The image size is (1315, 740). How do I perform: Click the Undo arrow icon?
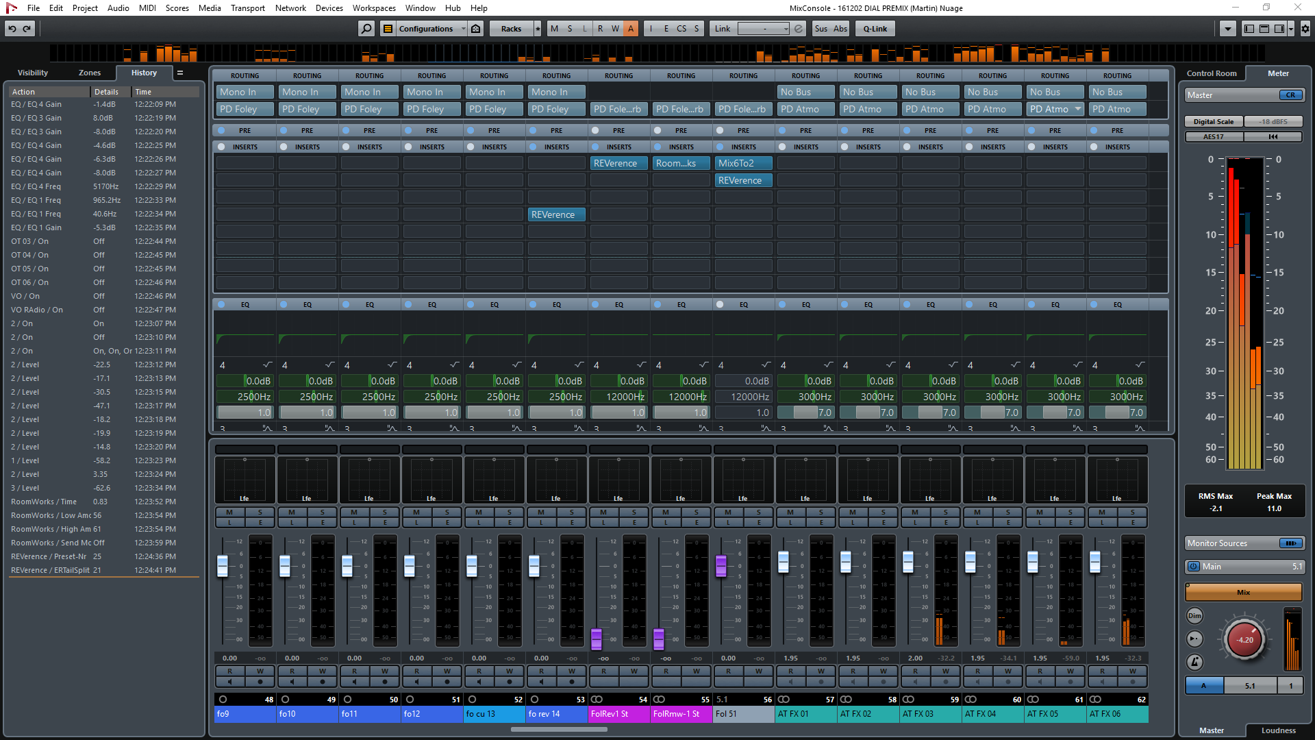pyautogui.click(x=12, y=28)
